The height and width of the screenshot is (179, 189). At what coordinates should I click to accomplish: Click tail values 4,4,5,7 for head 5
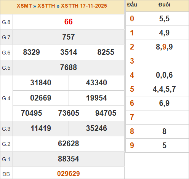click(x=164, y=89)
